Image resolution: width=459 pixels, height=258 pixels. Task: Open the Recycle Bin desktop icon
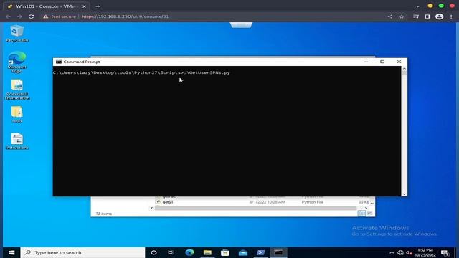click(x=17, y=34)
